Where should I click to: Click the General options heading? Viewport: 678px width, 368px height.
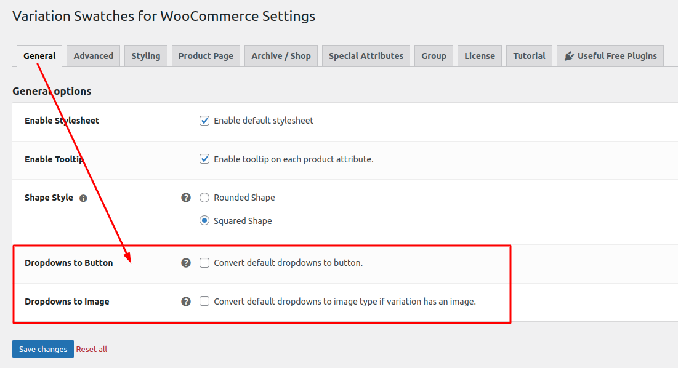(52, 91)
